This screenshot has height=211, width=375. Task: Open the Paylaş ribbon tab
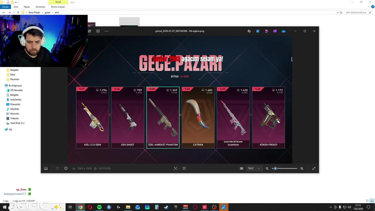27,7
